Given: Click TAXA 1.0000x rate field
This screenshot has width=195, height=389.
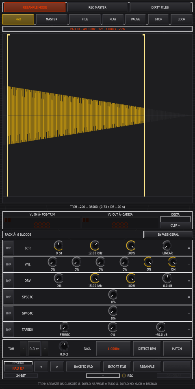Looking at the screenshot, I should 113,349.
